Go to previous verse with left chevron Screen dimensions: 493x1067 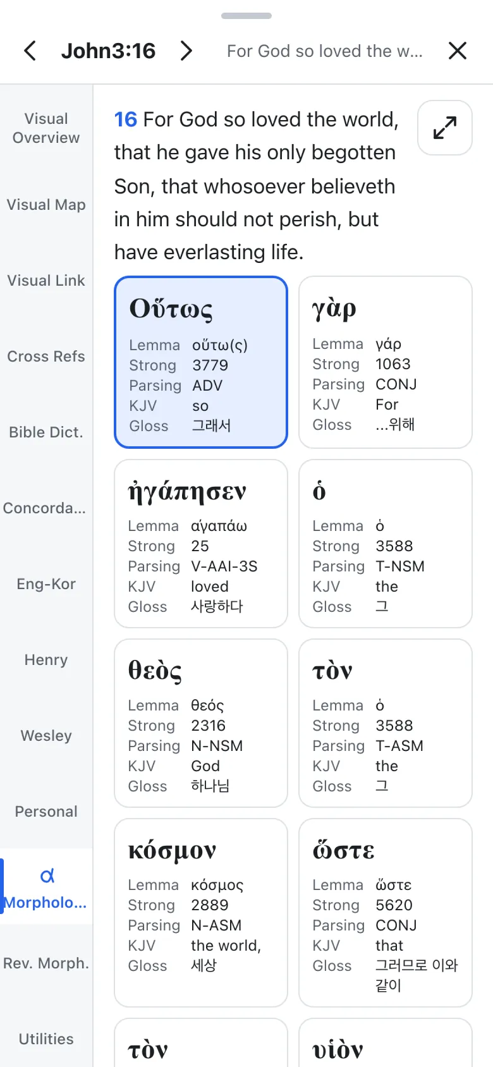[x=30, y=51]
